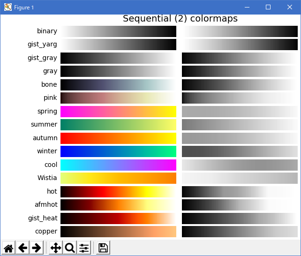Click the 'Sequential (2) colormaps' title
This screenshot has height=256, width=301.
[180, 19]
